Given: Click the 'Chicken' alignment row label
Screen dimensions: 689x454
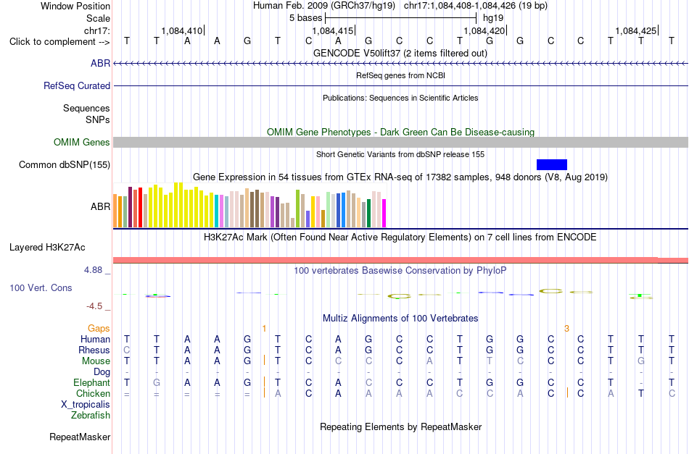Looking at the screenshot, I should click(x=93, y=393).
